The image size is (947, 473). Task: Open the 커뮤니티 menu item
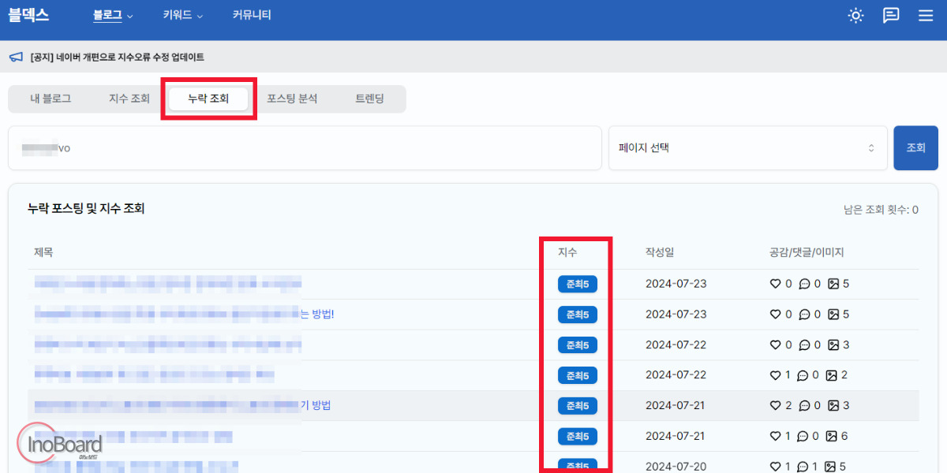[x=252, y=15]
